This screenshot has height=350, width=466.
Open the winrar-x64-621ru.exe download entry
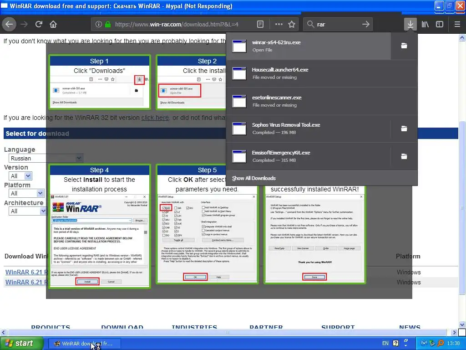click(x=309, y=46)
